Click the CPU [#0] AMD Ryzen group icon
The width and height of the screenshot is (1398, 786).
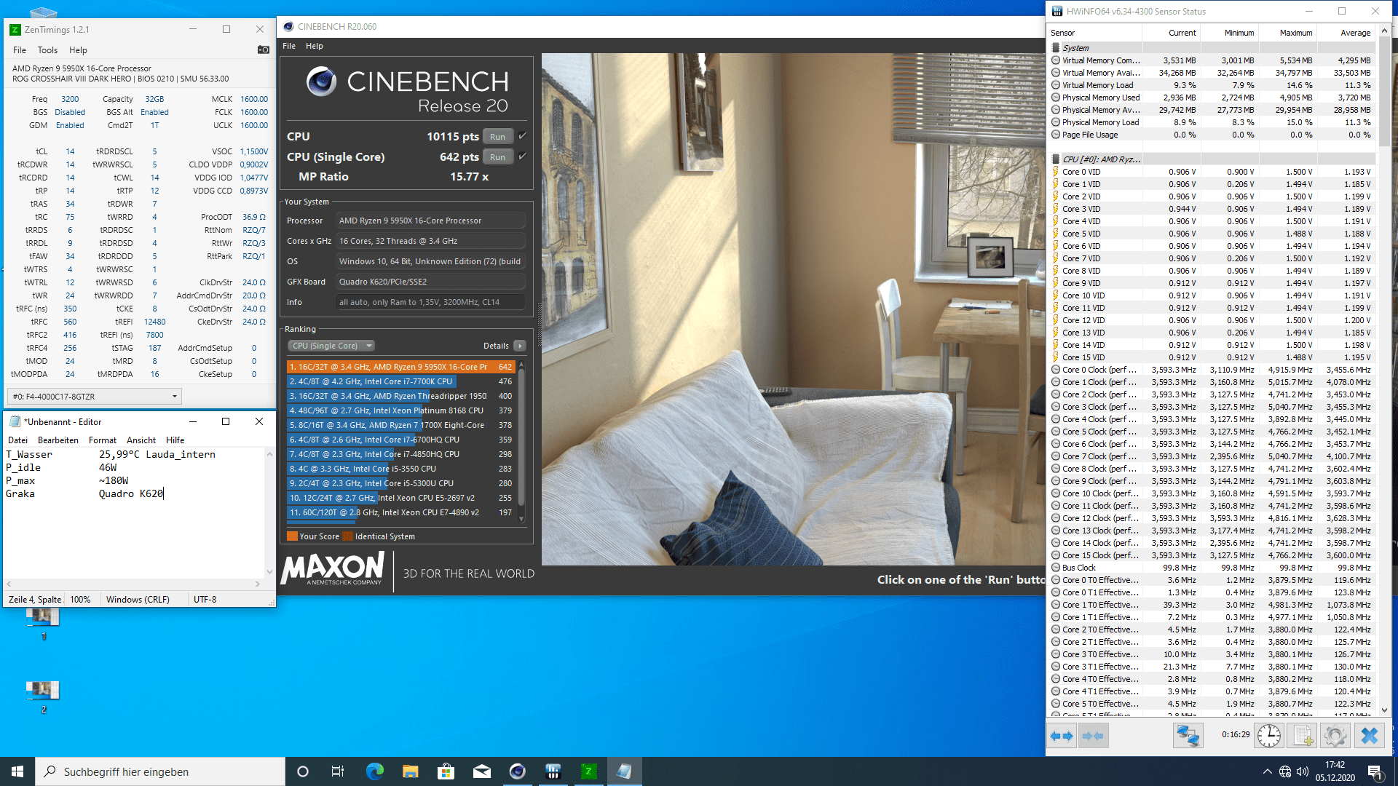1056,159
